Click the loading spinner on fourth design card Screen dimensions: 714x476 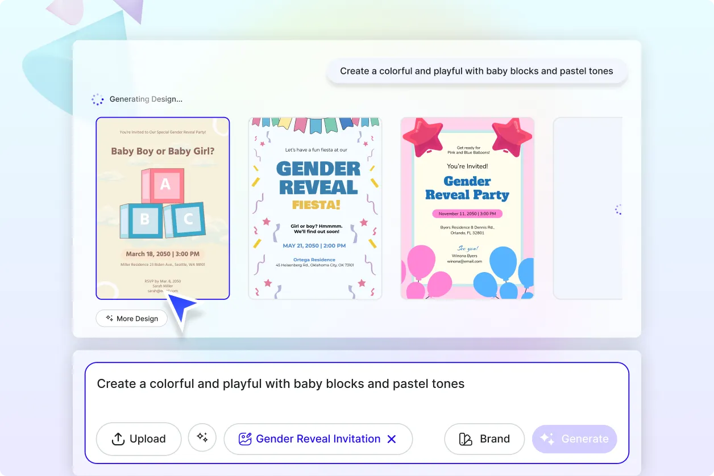tap(618, 209)
